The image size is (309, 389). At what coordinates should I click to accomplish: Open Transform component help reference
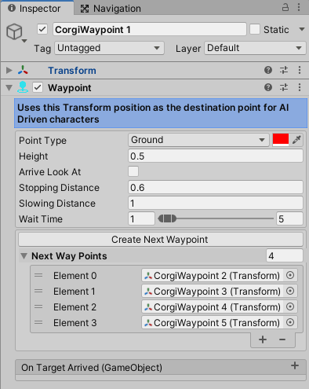[x=268, y=70]
